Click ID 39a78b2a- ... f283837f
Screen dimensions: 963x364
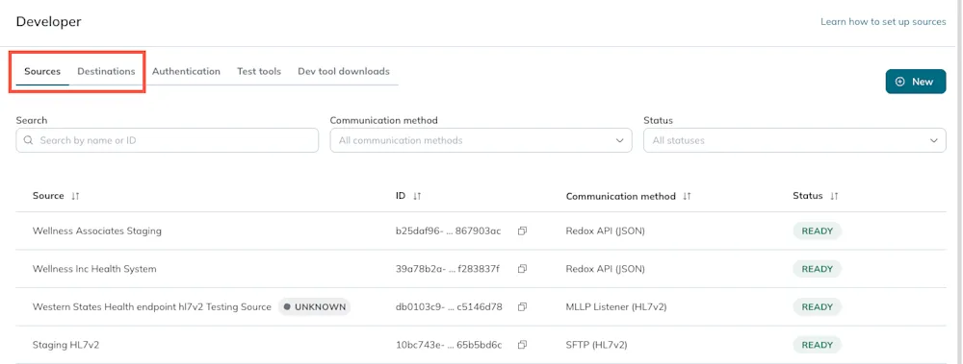(x=448, y=269)
